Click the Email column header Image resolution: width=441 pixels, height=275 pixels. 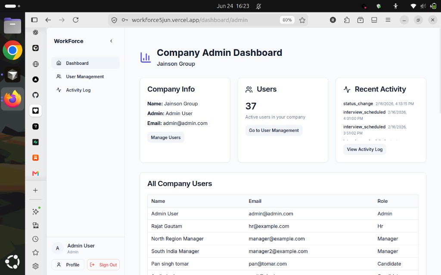click(x=255, y=201)
